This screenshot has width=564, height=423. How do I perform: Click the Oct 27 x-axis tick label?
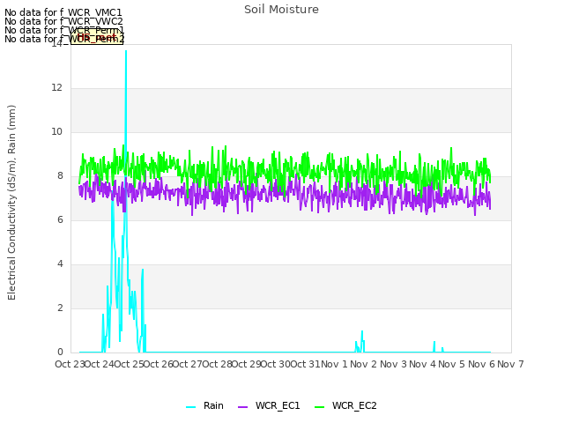188,364
